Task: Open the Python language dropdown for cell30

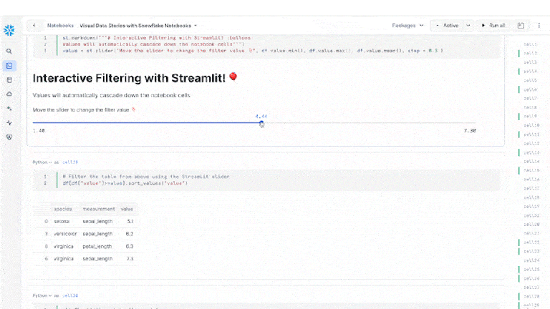Action: pos(42,295)
